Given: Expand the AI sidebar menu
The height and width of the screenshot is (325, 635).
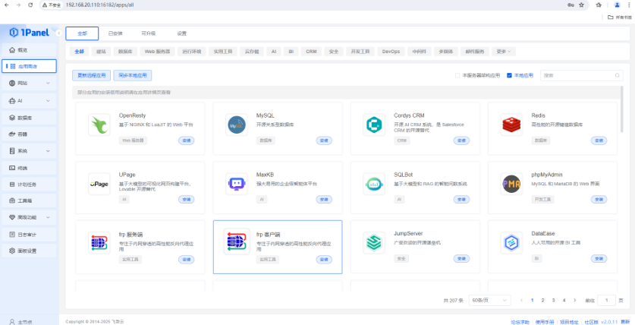Looking at the screenshot, I should [49, 100].
